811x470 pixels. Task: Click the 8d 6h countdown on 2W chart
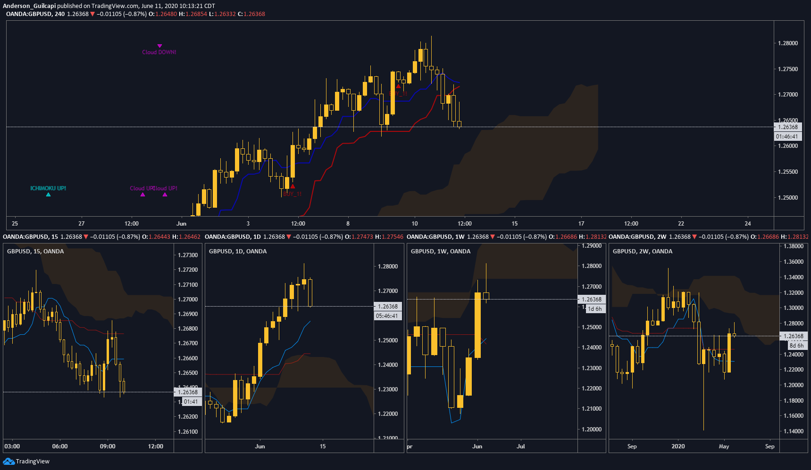click(x=797, y=346)
